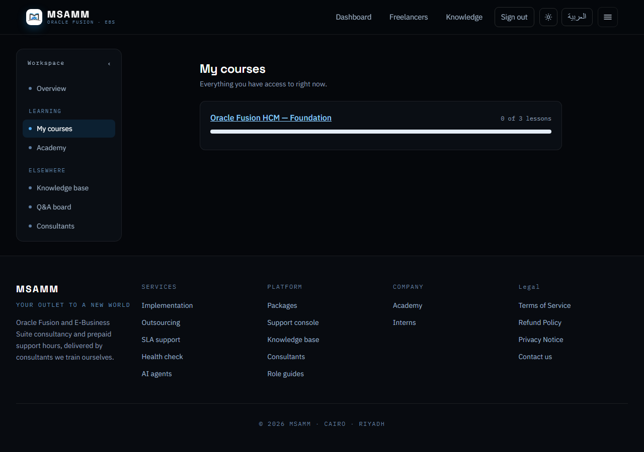Viewport: 644px width, 452px height.
Task: Open Refund Policy link
Action: pyautogui.click(x=540, y=322)
